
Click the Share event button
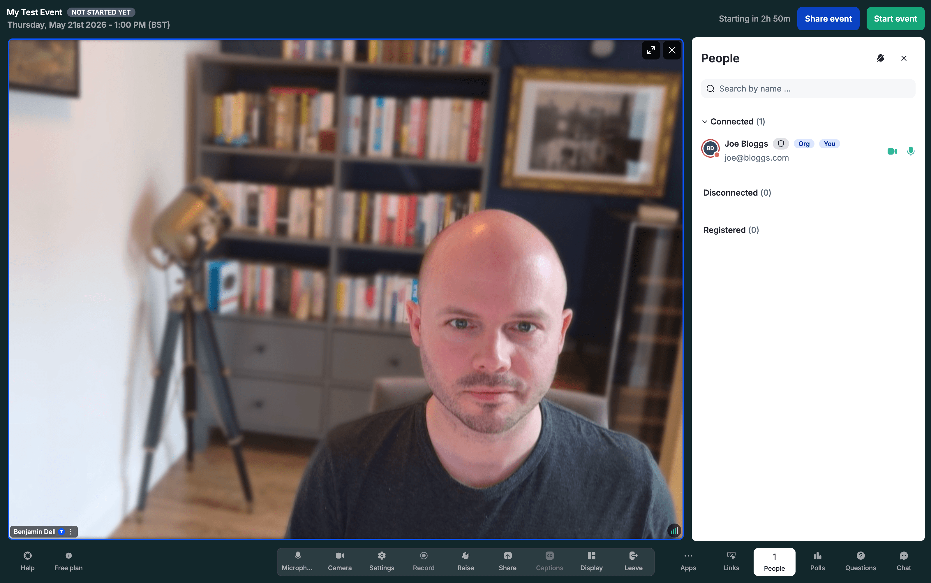(x=828, y=18)
